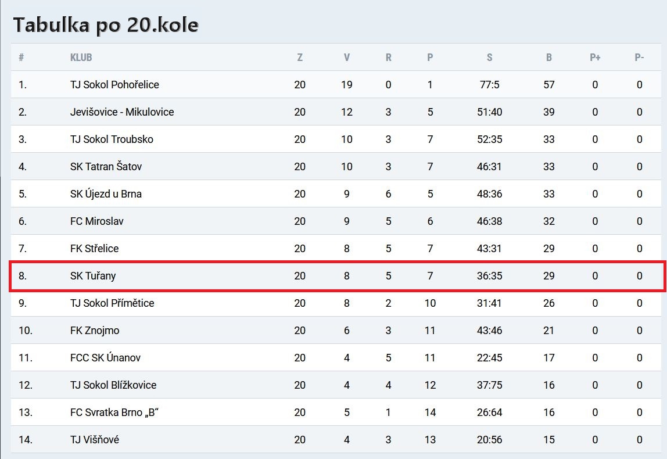The height and width of the screenshot is (459, 667).
Task: Click the Z column header
Action: (300, 58)
